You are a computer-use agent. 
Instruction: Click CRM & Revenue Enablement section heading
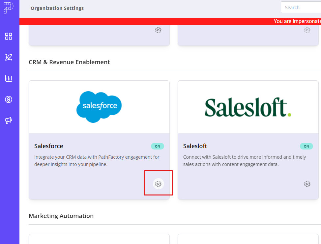[x=69, y=62]
